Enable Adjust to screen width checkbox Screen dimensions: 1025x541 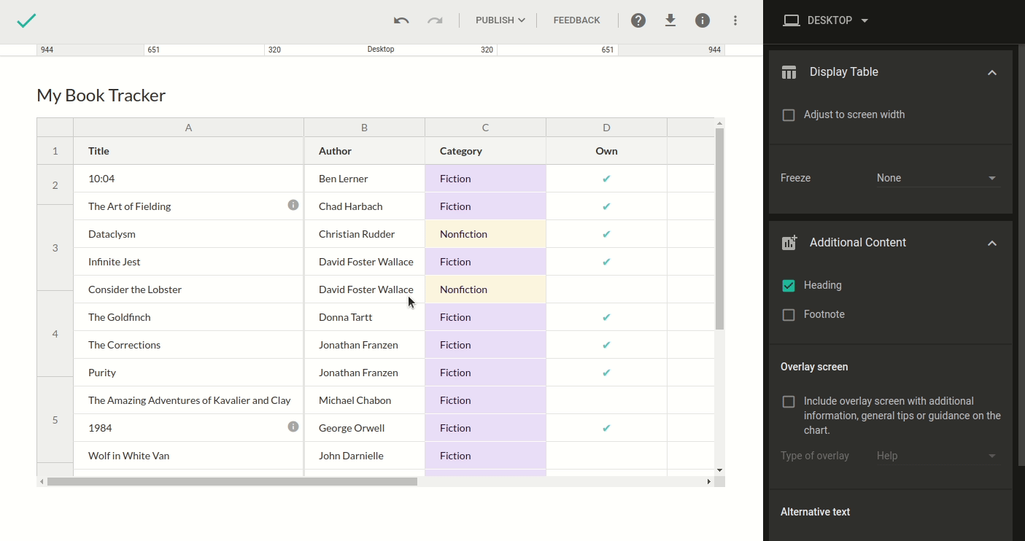click(x=789, y=115)
